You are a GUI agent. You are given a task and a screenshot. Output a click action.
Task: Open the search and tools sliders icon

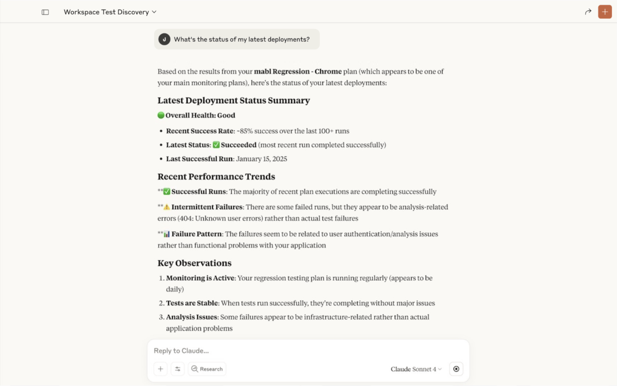pyautogui.click(x=178, y=369)
